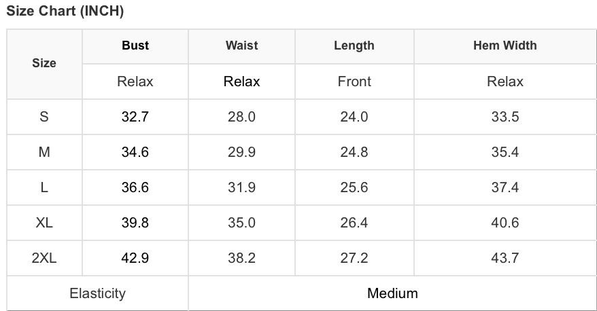Select the Waist column header
Viewport: 597px width, 311px height.
(242, 45)
